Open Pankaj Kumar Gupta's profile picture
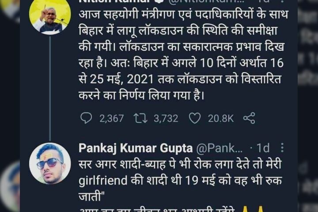Viewport: 318px width, 212px height. pyautogui.click(x=50, y=163)
